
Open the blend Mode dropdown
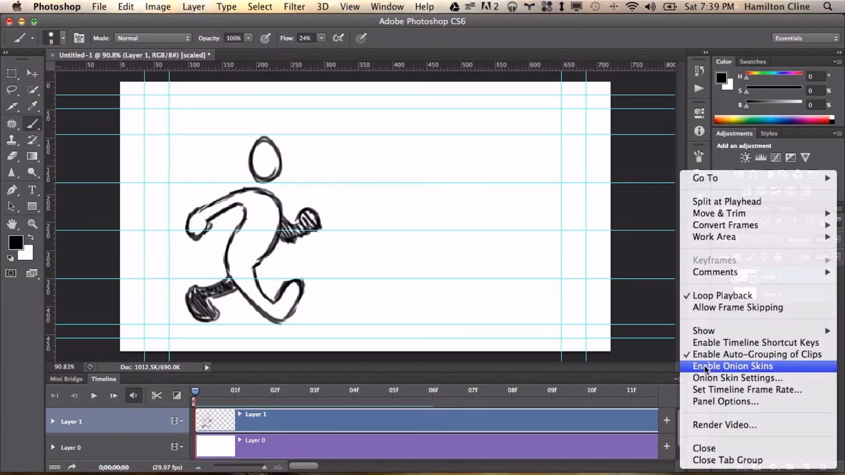(153, 38)
